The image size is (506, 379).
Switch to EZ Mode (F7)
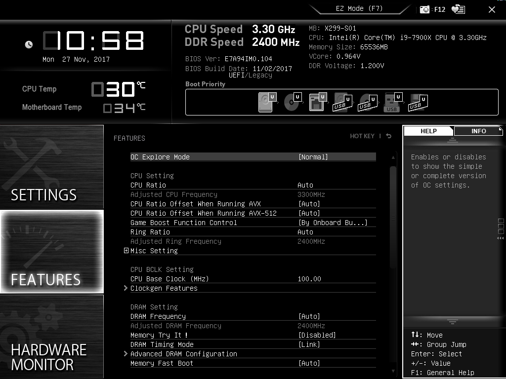pyautogui.click(x=359, y=9)
